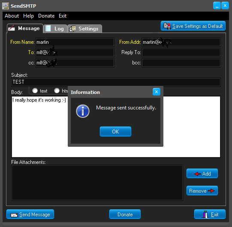232x227 pixels.
Task: Select the text body format radio
Action: tap(35, 91)
